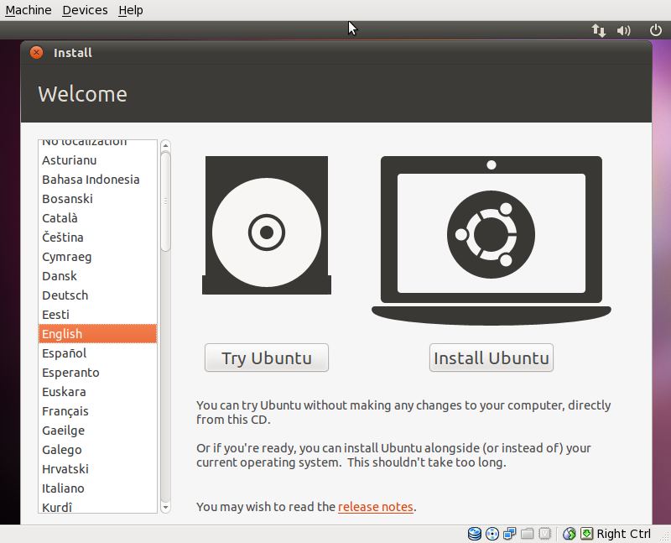Image resolution: width=671 pixels, height=543 pixels.
Task: Select Asturianu in the language list
Action: (97, 160)
